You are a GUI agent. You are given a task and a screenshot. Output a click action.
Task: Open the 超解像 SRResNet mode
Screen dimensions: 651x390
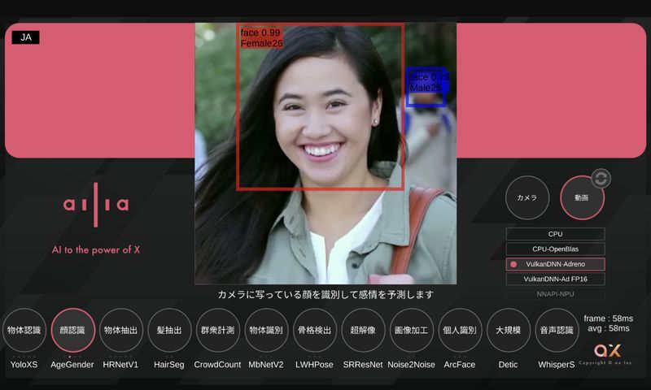click(363, 331)
